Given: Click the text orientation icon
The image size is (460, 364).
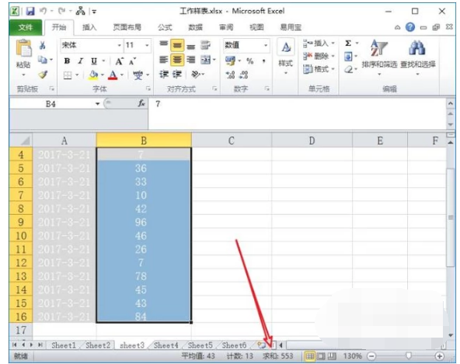Looking at the screenshot, I should click(x=196, y=75).
